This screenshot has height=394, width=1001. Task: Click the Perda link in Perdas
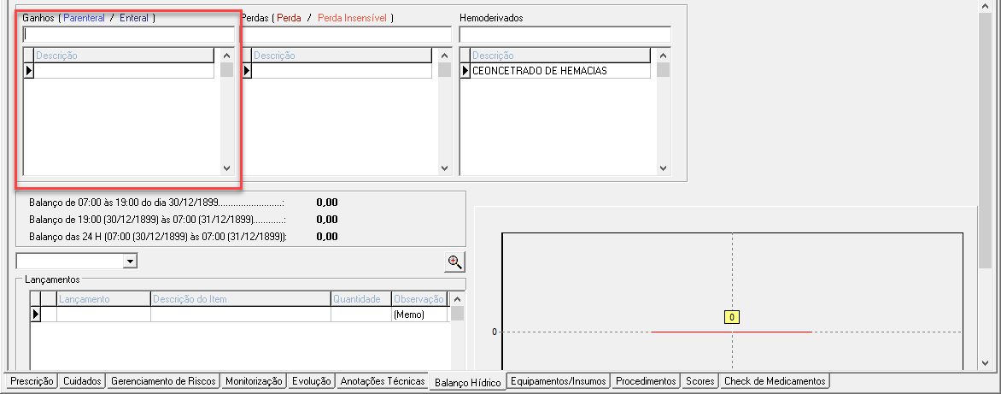pyautogui.click(x=289, y=18)
